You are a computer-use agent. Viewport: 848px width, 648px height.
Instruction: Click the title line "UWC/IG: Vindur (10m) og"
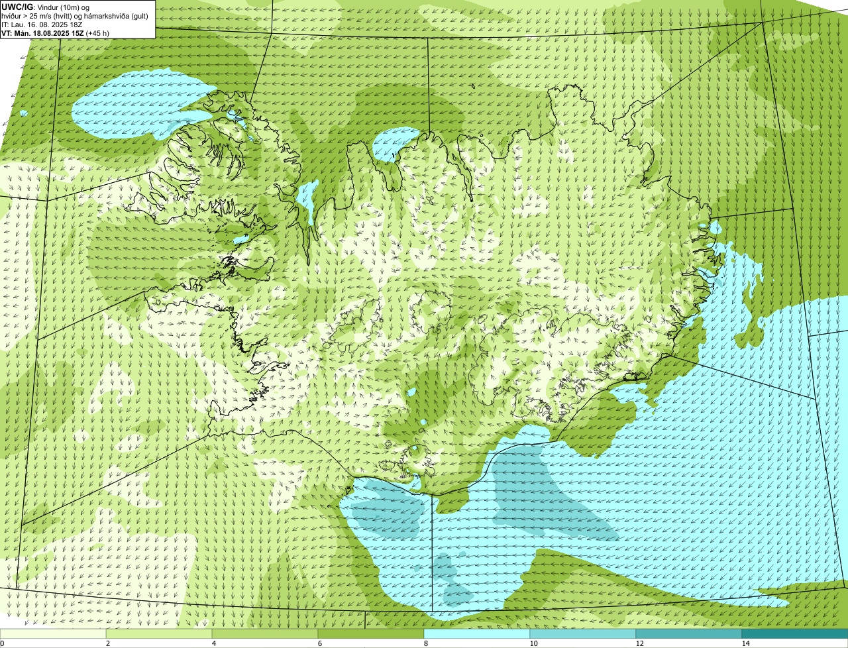coord(46,7)
